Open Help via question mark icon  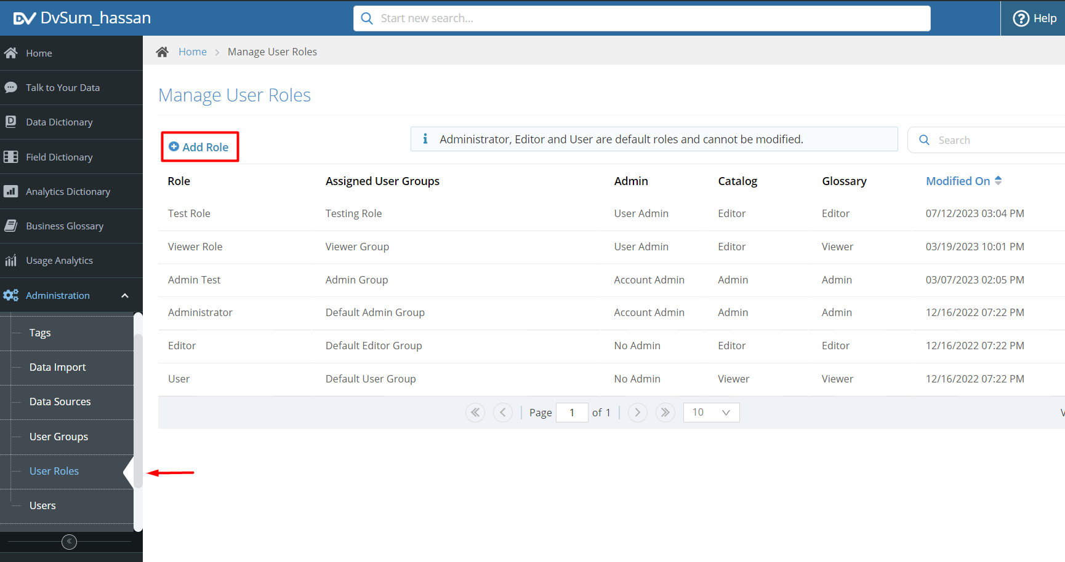1021,18
